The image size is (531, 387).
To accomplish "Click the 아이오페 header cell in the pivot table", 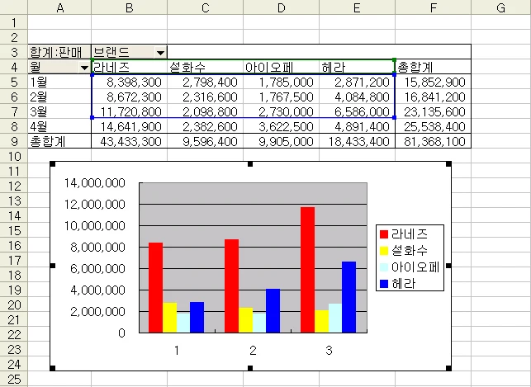I will [281, 67].
